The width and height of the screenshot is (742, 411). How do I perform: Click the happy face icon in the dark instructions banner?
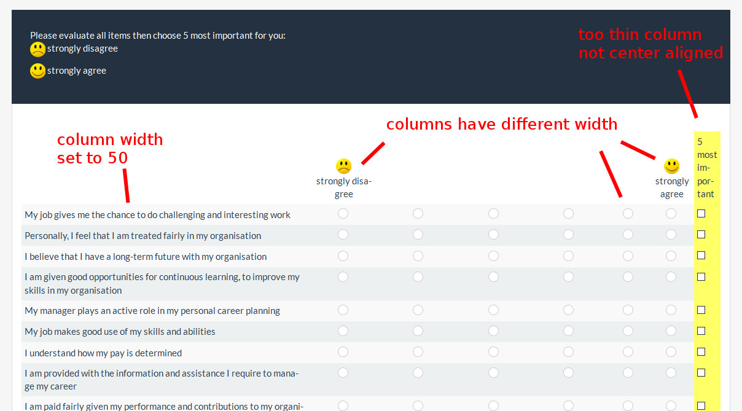click(x=37, y=71)
